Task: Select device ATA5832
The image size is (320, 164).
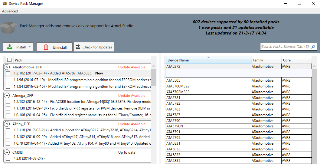Action: [x=239, y=149]
